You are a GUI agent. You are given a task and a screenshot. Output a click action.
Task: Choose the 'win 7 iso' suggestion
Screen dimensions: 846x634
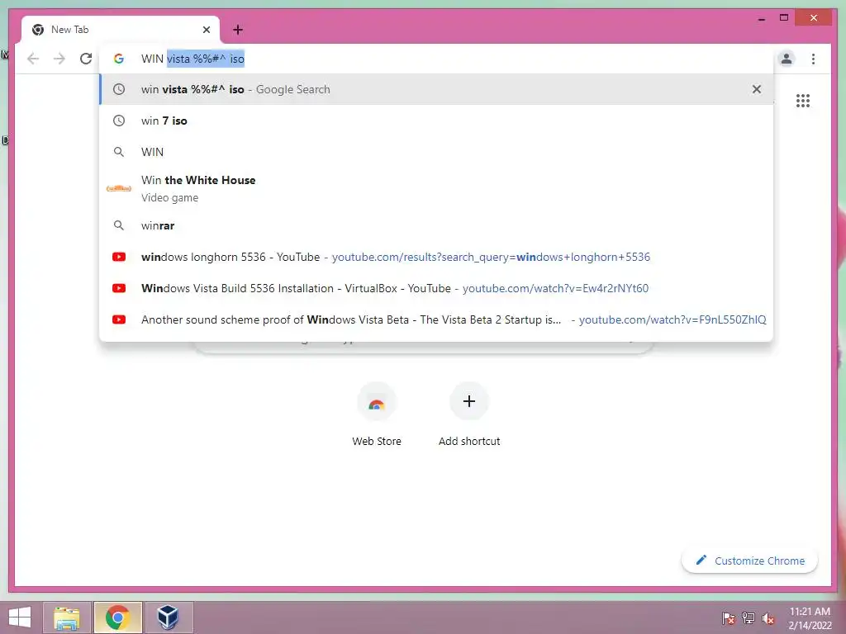pos(436,121)
